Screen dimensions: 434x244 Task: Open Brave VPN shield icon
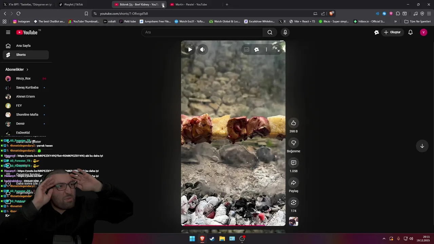click(422, 14)
